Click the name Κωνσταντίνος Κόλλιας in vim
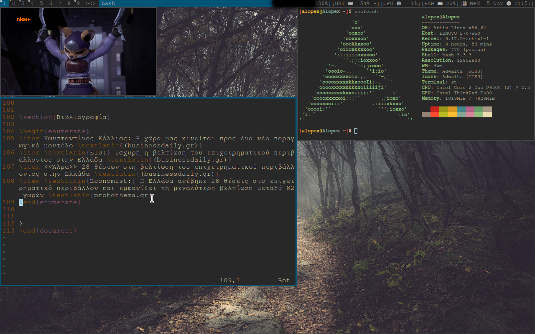The image size is (535, 334). (86, 139)
